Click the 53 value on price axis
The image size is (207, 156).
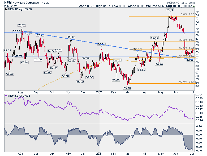[x=197, y=86]
